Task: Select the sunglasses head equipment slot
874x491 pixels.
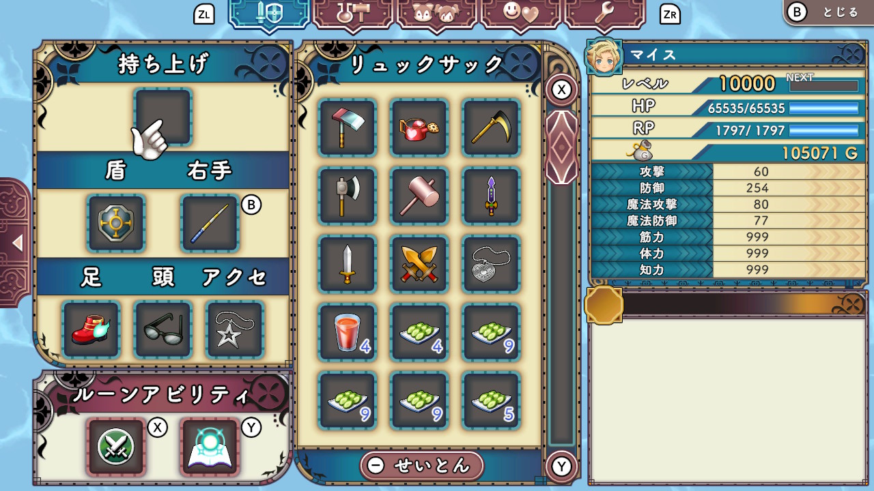Action: 163,329
